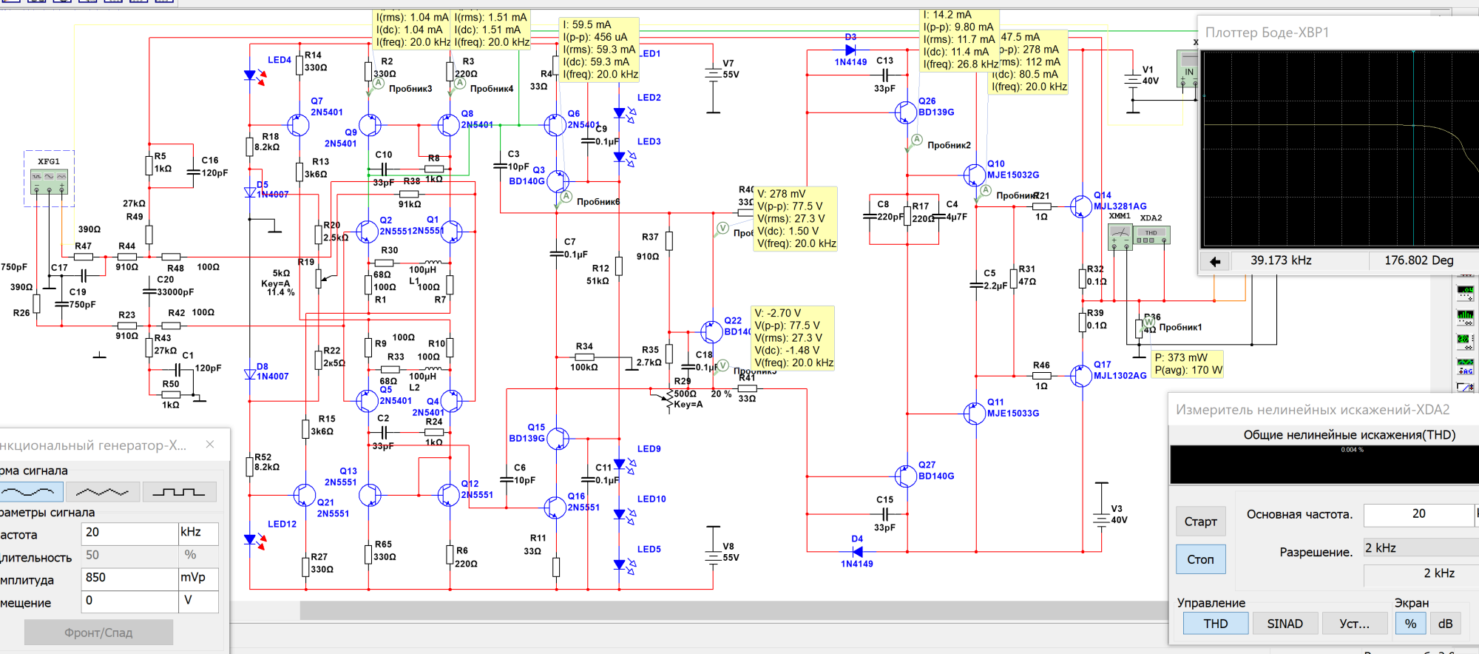Select the green spectrum bars instrument icon
Screen dimensions: 1479x654
point(1465,317)
